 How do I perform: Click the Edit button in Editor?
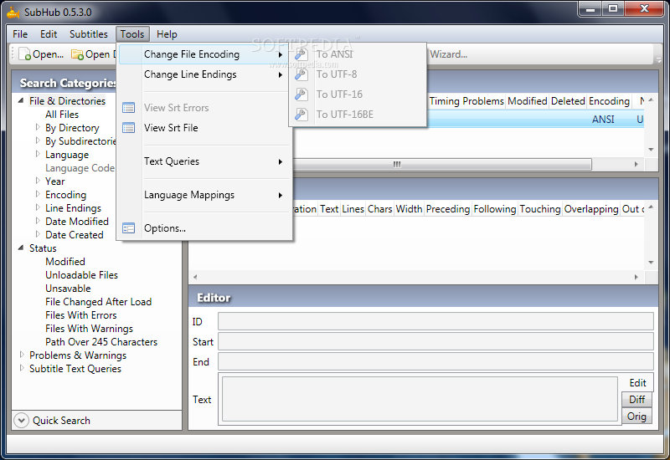click(x=637, y=383)
